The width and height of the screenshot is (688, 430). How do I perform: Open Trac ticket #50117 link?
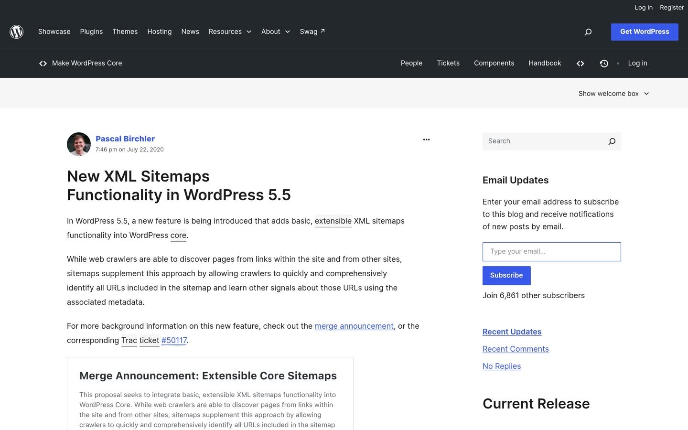(174, 340)
